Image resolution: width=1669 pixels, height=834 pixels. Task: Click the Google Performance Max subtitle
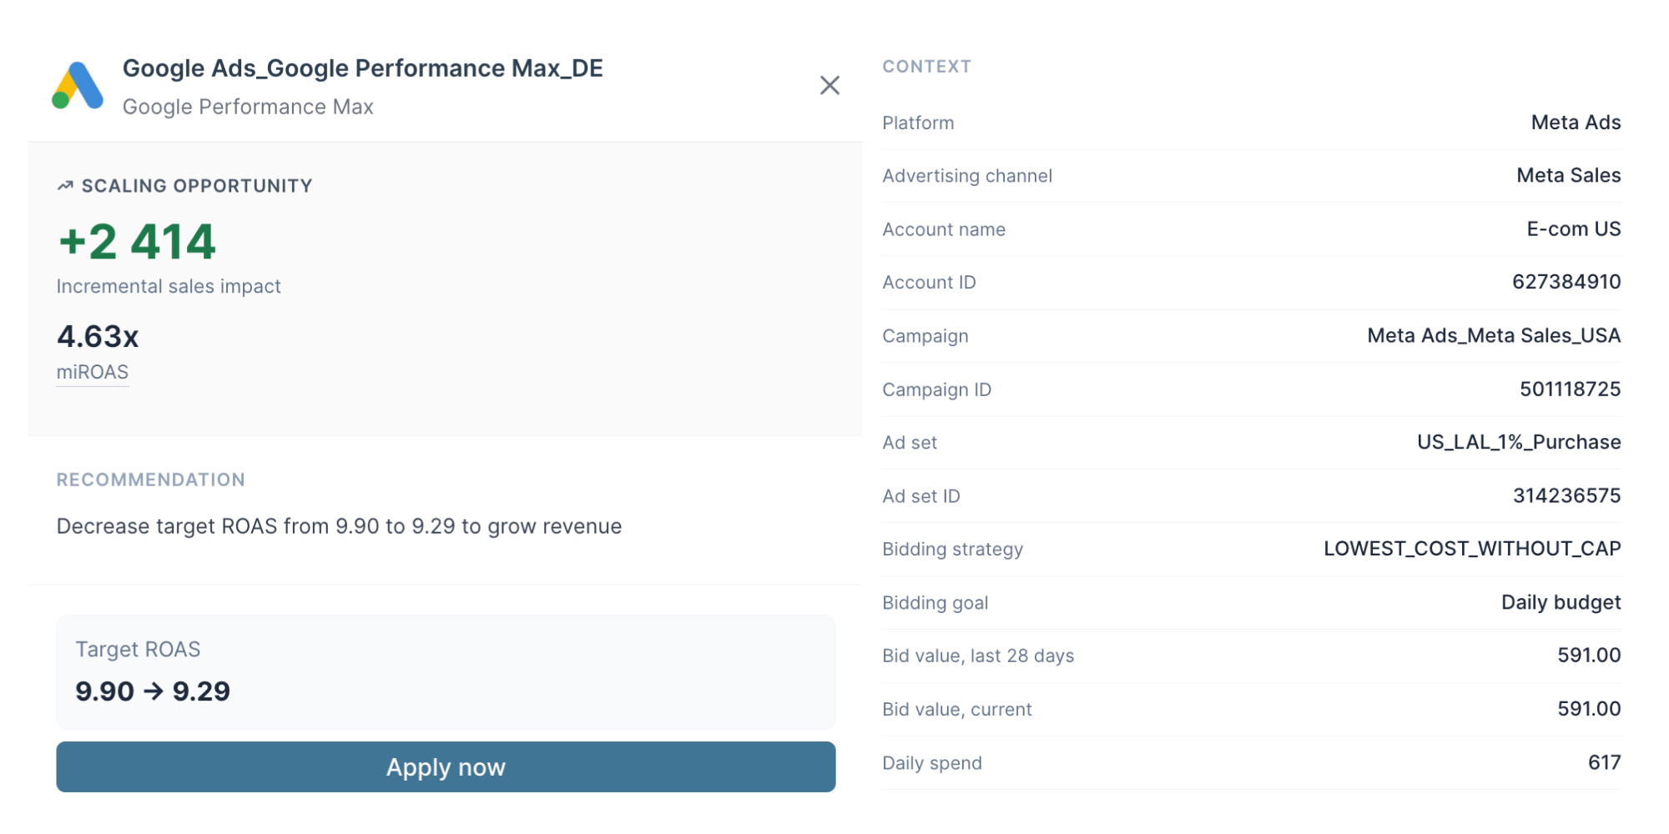248,107
